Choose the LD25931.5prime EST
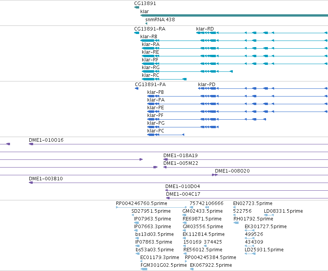 coord(264,250)
